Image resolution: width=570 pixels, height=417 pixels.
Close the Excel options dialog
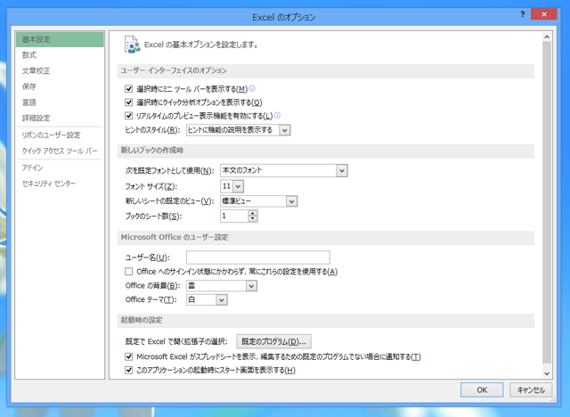pyautogui.click(x=544, y=14)
